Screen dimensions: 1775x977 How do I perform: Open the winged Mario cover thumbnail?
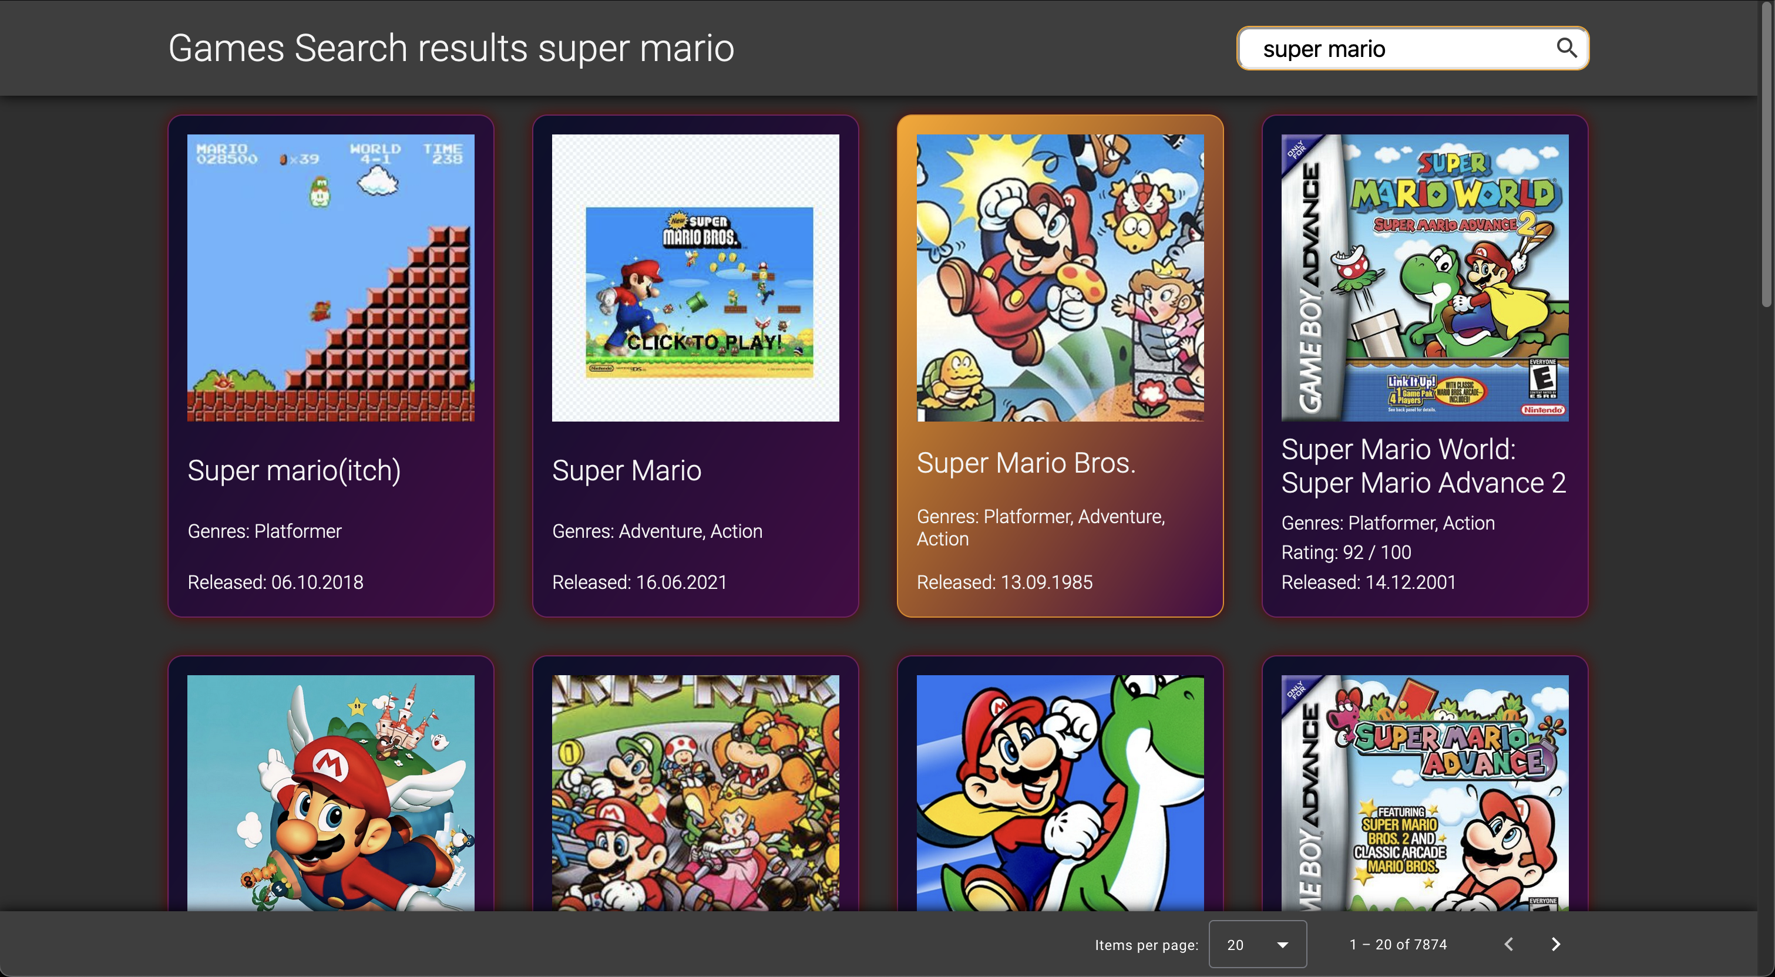coord(331,793)
